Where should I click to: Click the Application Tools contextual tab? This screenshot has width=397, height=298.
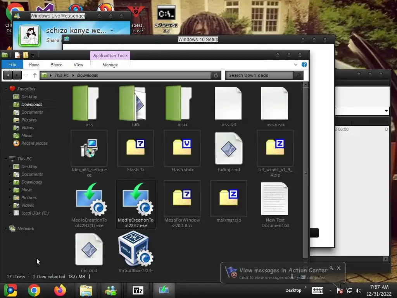tap(110, 55)
